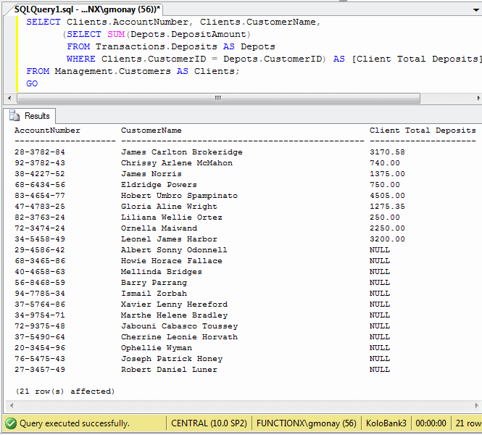Click deposit value 740.00
Viewport: 482px width, 435px height.
tap(385, 163)
